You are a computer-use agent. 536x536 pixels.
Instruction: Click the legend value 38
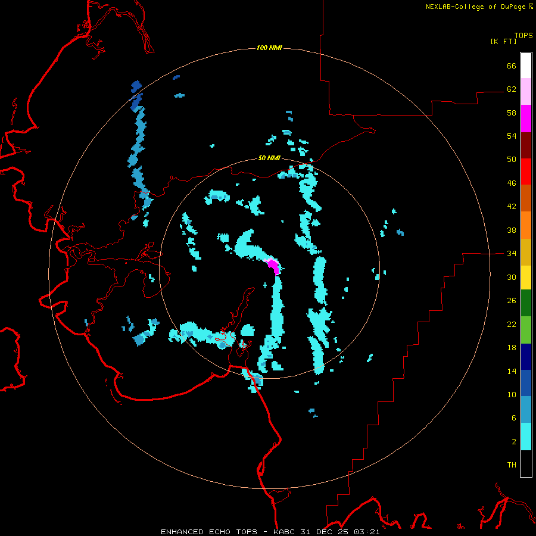coord(512,230)
